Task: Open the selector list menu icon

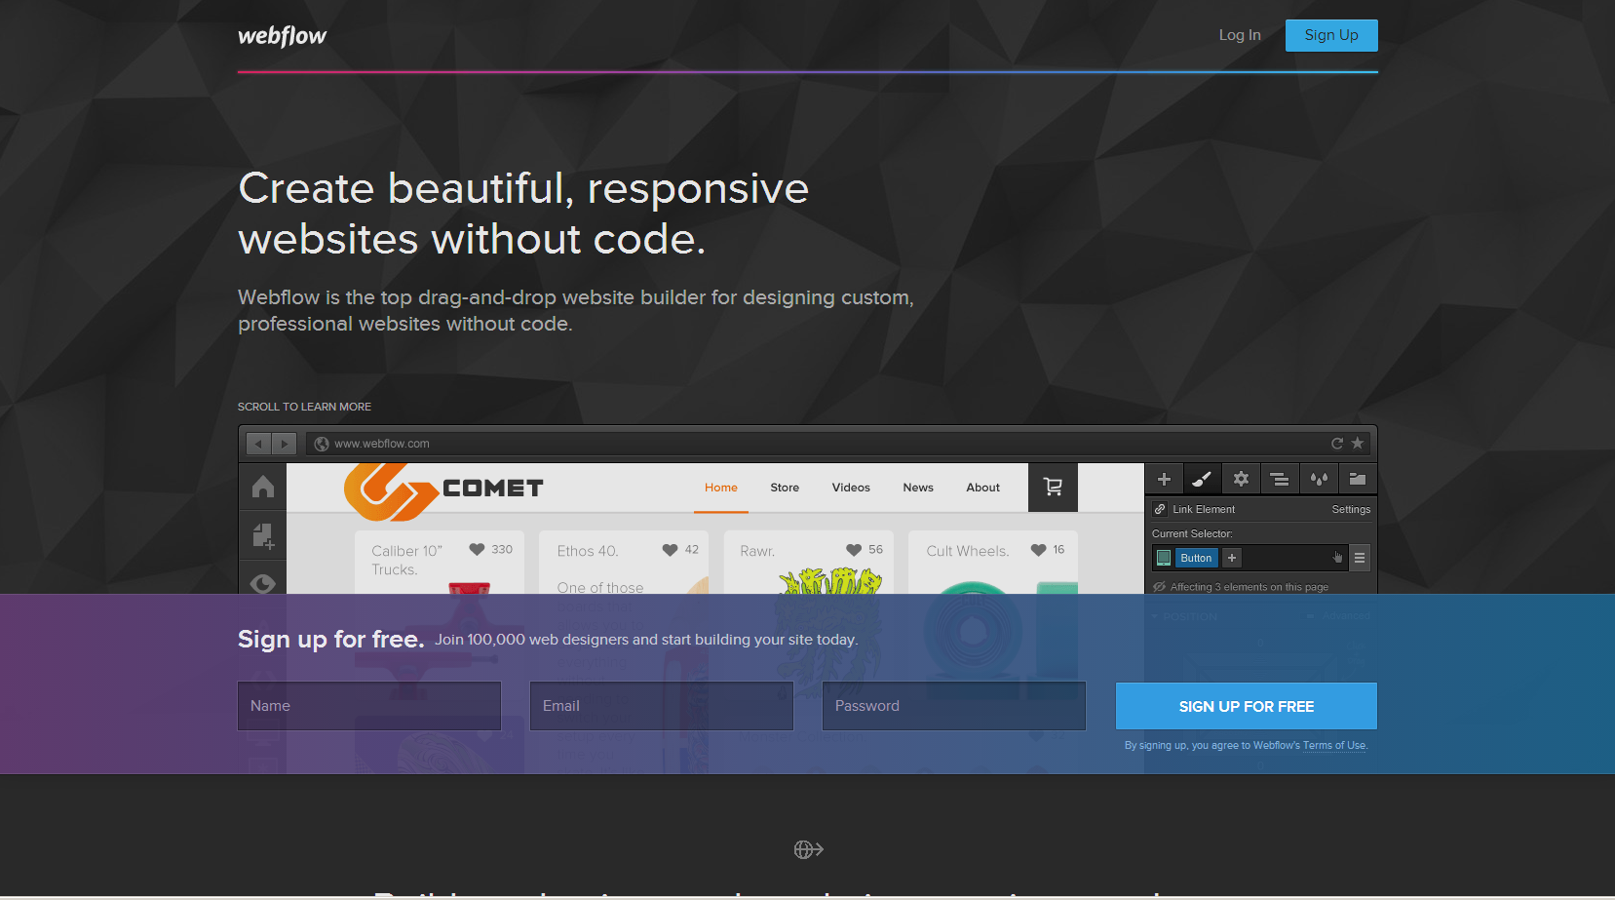Action: coord(1360,558)
